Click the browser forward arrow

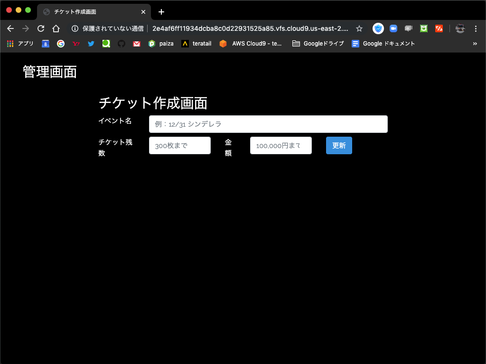click(26, 28)
